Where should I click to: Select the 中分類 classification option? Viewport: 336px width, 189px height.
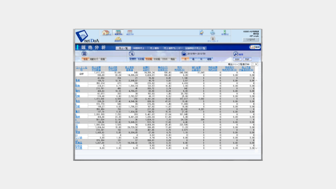[x=149, y=59]
